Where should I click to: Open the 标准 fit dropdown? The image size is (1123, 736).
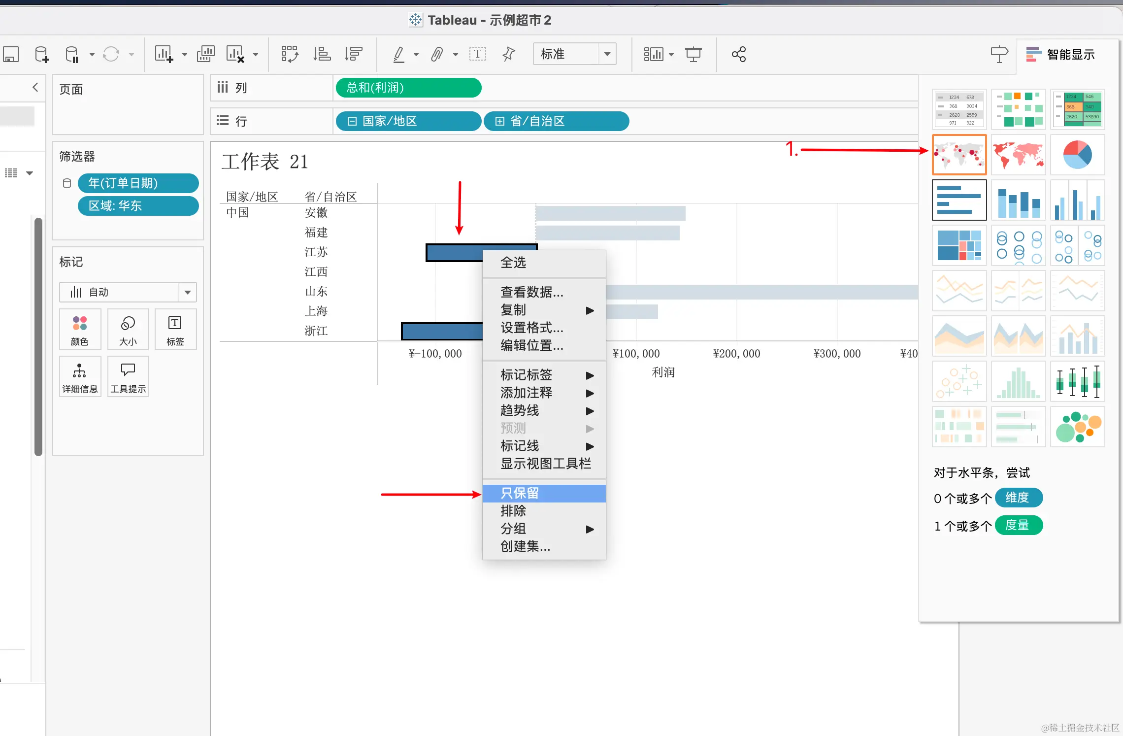[607, 54]
